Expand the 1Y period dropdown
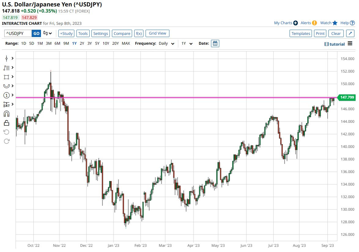Viewport: 359px width, 252px height. [187, 43]
